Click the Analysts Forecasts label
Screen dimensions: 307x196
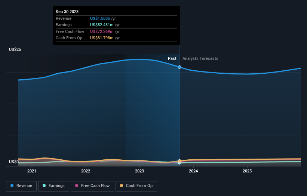pos(200,58)
